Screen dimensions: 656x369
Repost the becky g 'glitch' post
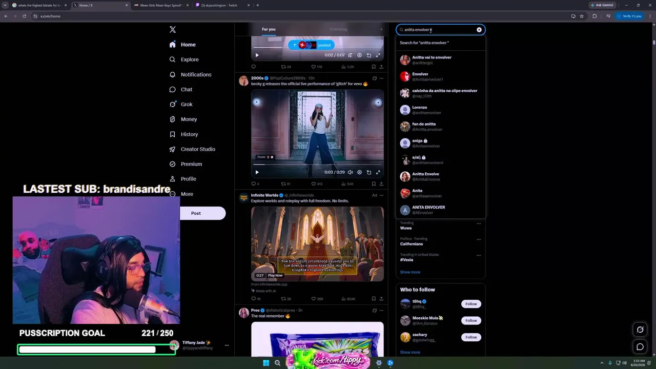tap(286, 183)
